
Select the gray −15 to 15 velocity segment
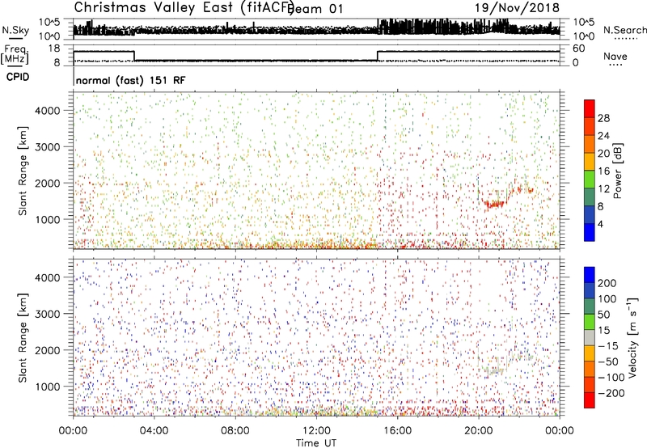coord(590,338)
